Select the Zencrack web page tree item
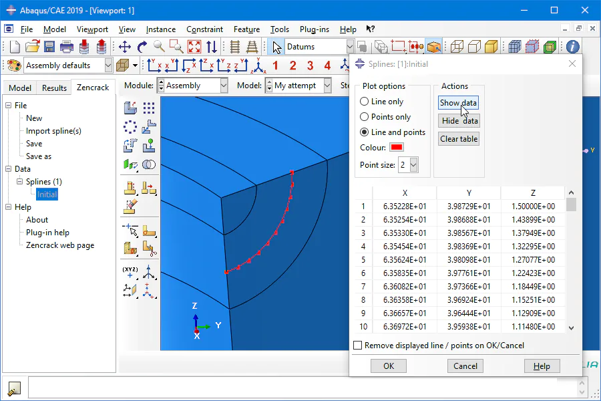 point(60,245)
